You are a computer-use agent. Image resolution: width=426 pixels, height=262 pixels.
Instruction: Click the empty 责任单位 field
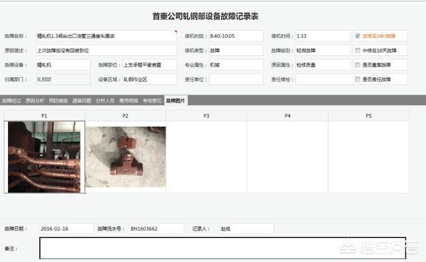[x=236, y=79]
